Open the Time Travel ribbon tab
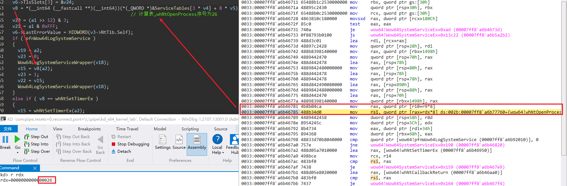 point(127,129)
